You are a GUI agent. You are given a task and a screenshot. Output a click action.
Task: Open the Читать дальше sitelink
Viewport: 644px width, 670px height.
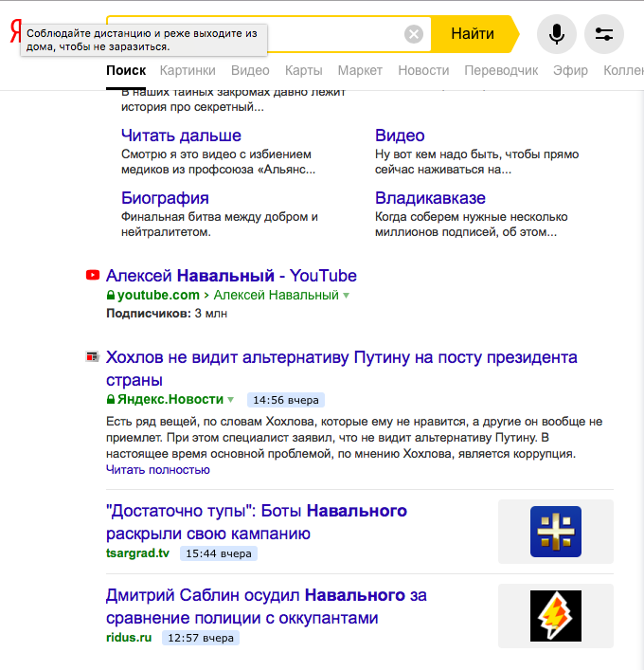(181, 136)
